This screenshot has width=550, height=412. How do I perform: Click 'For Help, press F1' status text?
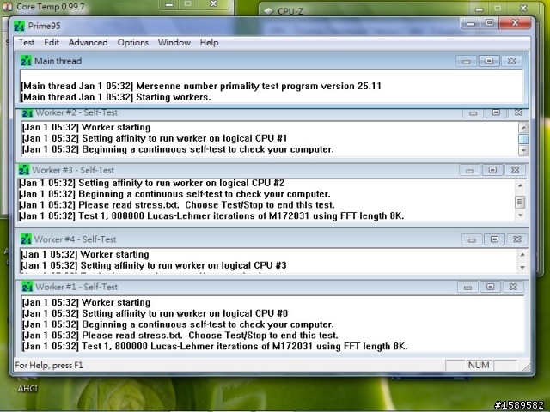[49, 365]
